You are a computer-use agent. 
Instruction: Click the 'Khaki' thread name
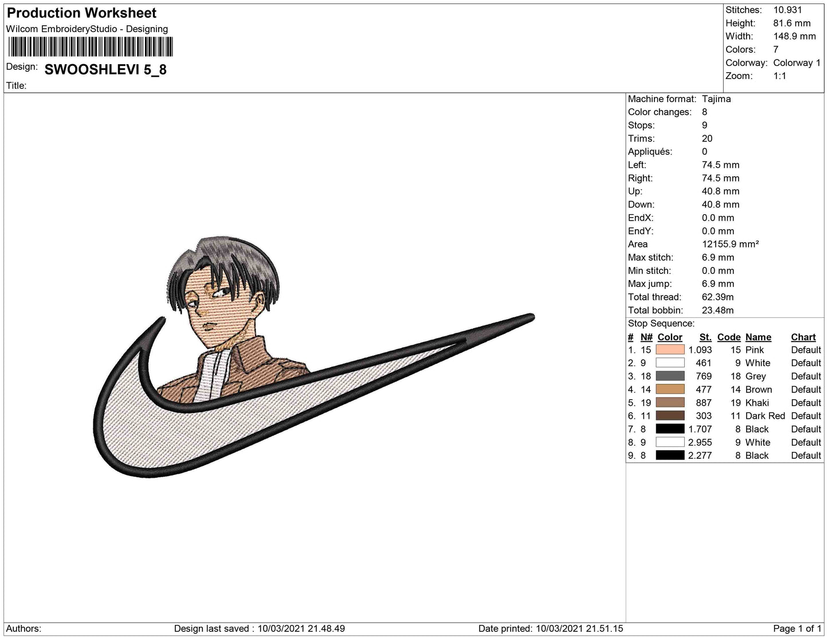[758, 403]
